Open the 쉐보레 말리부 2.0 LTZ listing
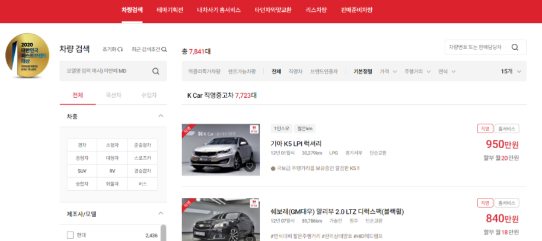Viewport: 542px width, 241px height. (x=337, y=211)
